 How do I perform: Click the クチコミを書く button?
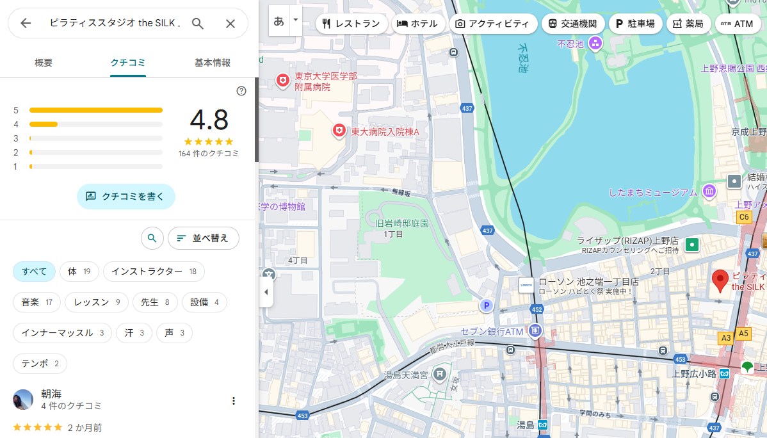click(125, 197)
